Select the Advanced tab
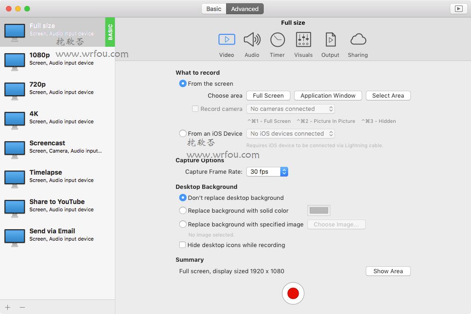 (x=245, y=9)
